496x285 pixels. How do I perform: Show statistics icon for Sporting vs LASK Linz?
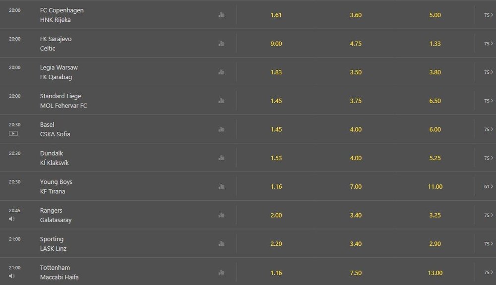point(221,243)
